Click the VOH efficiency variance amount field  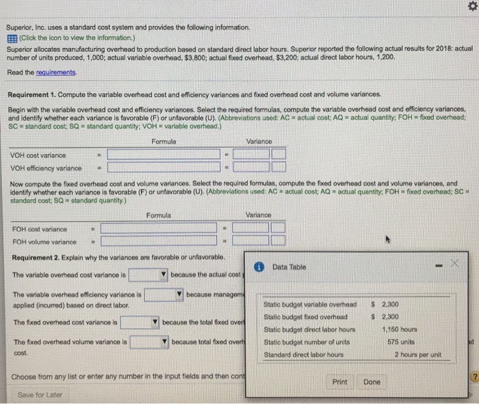[251, 167]
